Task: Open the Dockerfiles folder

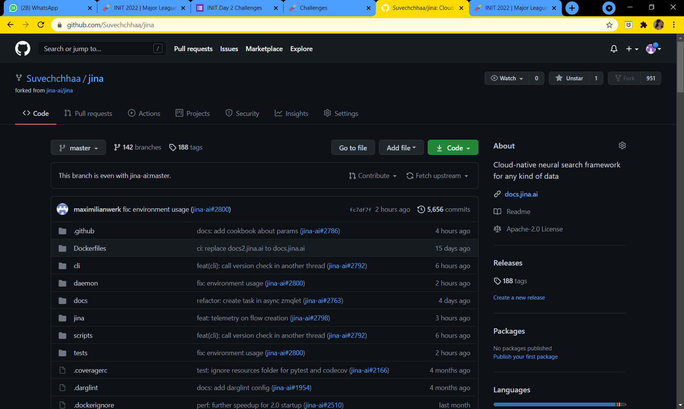Action: 90,248
